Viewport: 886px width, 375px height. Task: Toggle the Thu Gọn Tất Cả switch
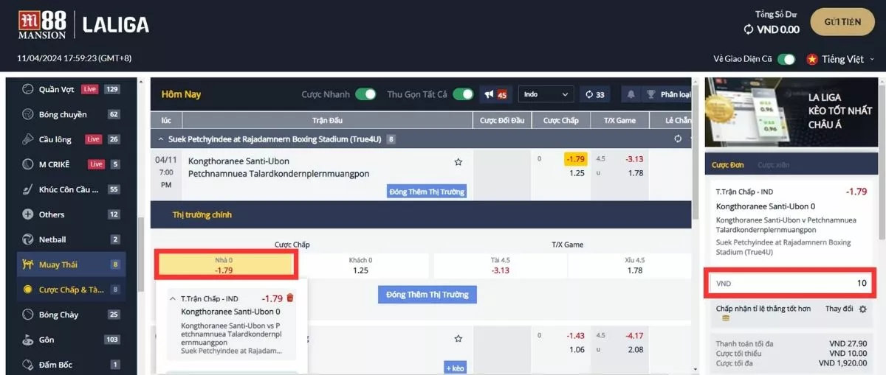[463, 94]
